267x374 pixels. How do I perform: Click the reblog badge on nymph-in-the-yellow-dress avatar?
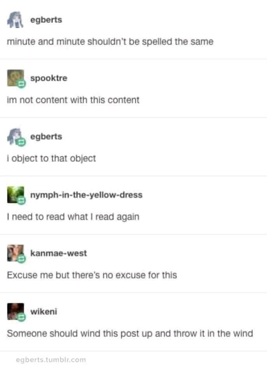pyautogui.click(x=21, y=201)
